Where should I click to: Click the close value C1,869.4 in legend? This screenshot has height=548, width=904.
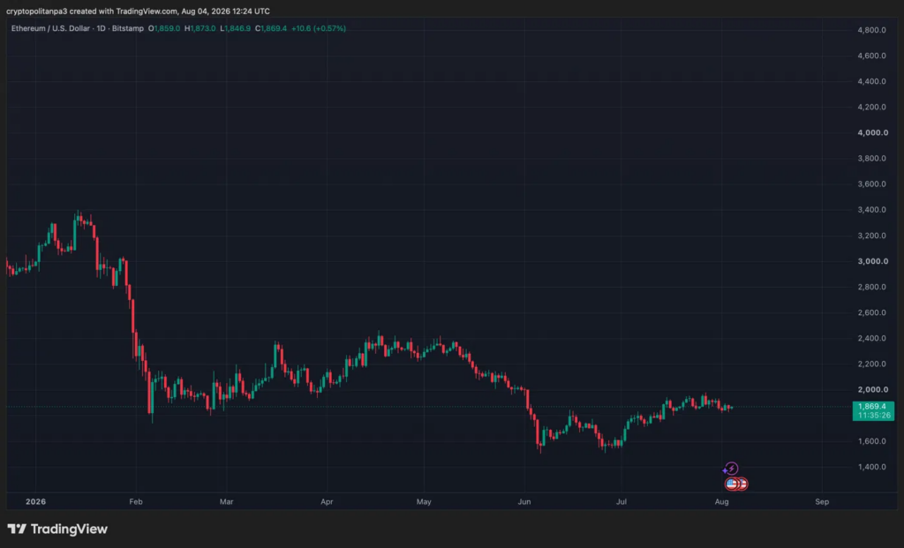pyautogui.click(x=271, y=28)
